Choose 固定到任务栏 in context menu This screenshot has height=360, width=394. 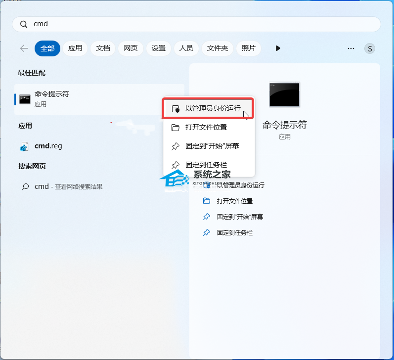[209, 165]
